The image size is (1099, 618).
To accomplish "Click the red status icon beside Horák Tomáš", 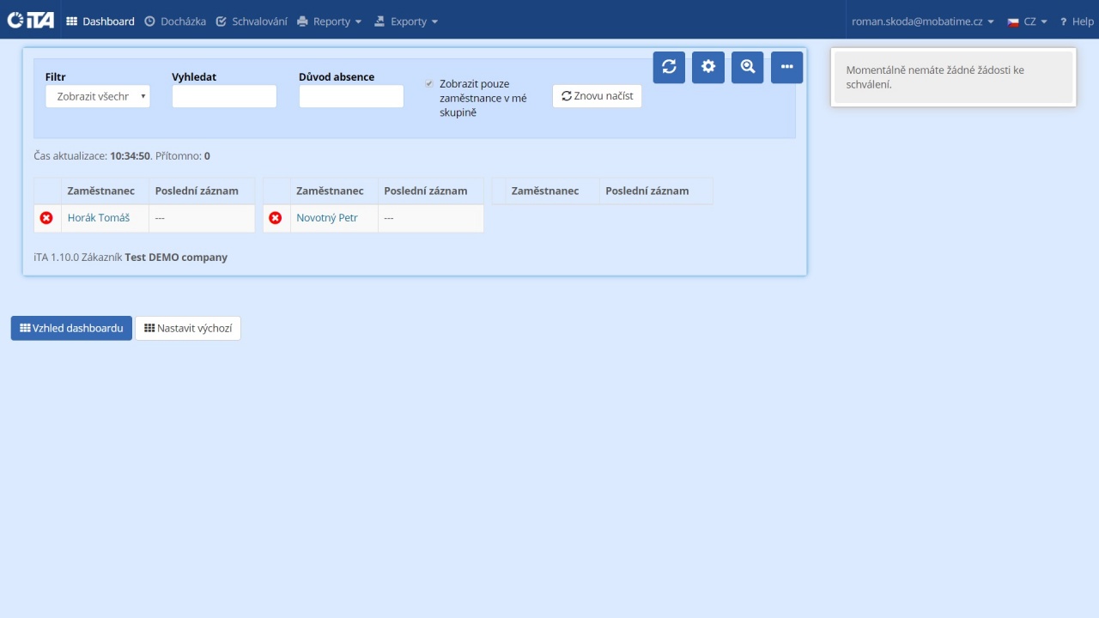I will [46, 217].
